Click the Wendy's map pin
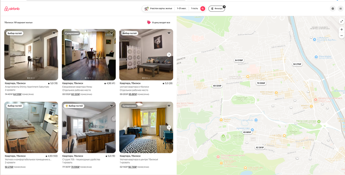Viewport: 345px width, 175px height. [311, 106]
